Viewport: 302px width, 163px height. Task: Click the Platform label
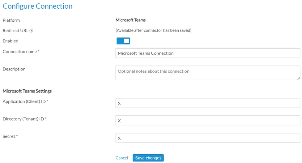pos(11,20)
